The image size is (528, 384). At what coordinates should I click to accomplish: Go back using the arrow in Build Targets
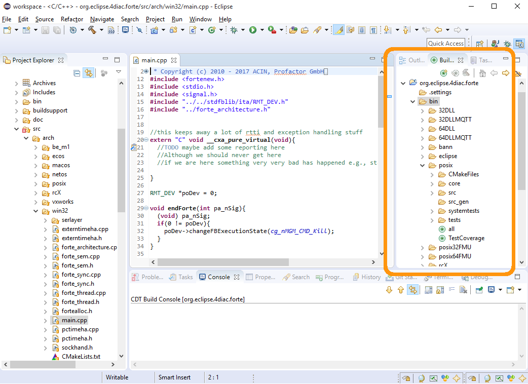click(x=494, y=73)
